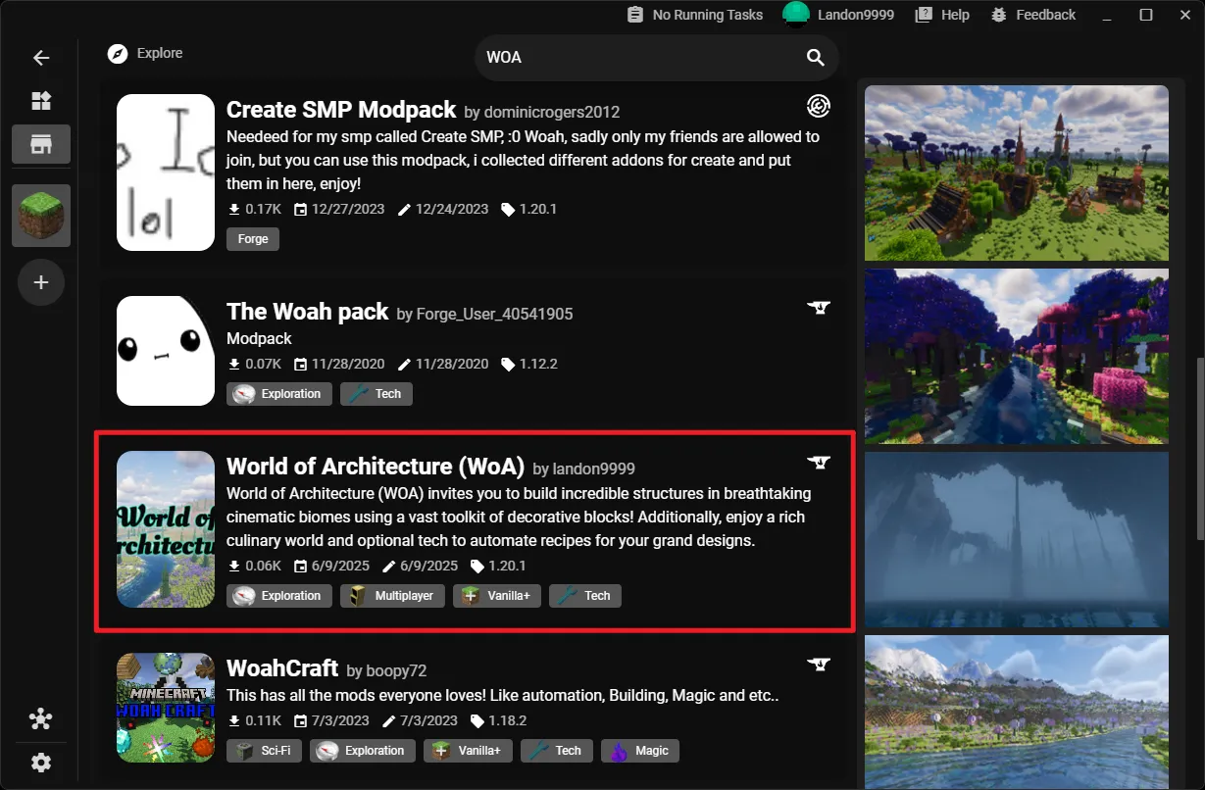Image resolution: width=1205 pixels, height=790 pixels.
Task: Add a new game with plus button
Action: [41, 282]
